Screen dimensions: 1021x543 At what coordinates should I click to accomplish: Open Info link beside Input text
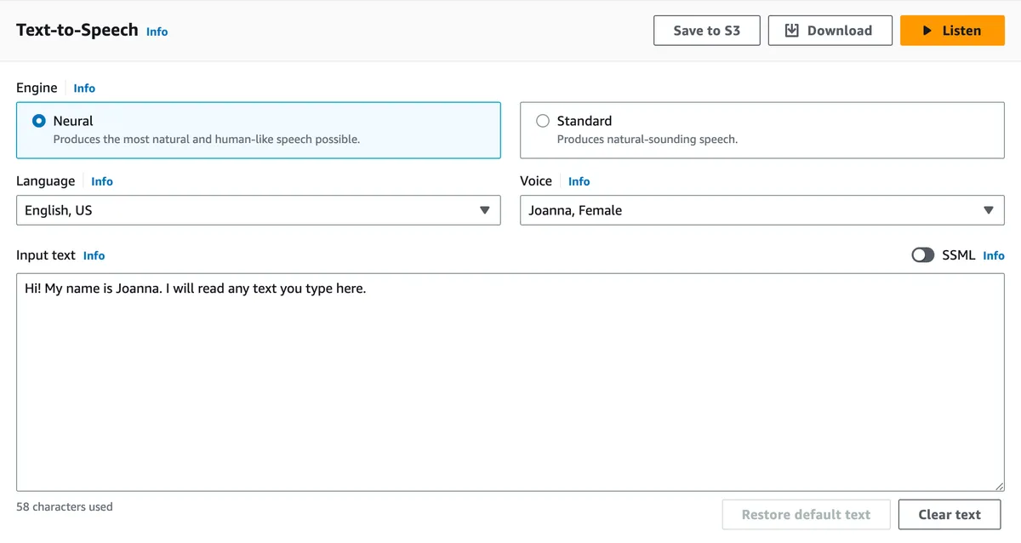pos(94,255)
